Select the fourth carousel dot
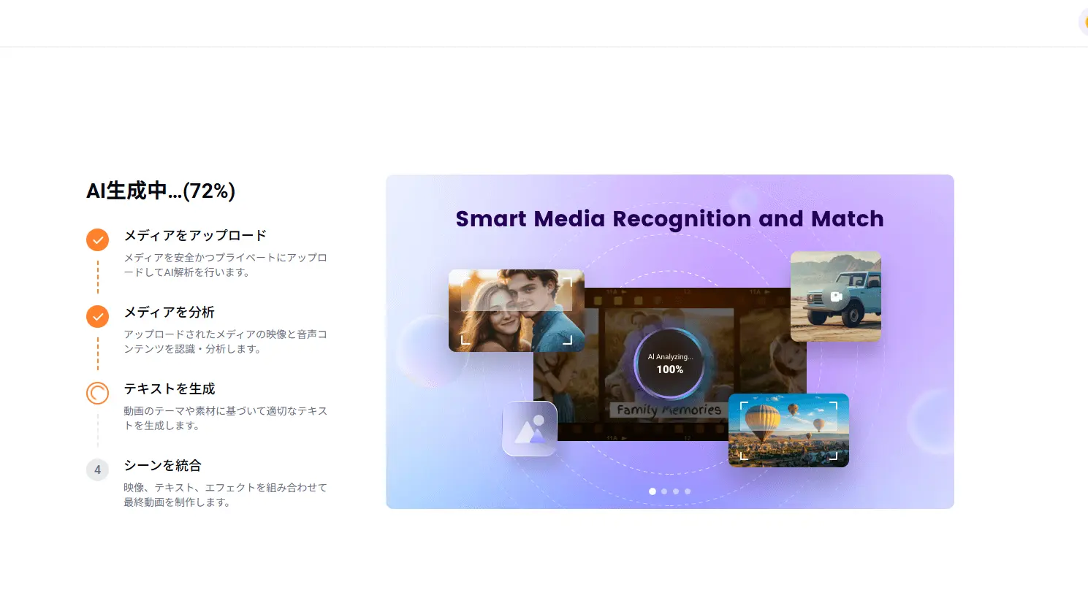This screenshot has width=1088, height=598. 688,491
